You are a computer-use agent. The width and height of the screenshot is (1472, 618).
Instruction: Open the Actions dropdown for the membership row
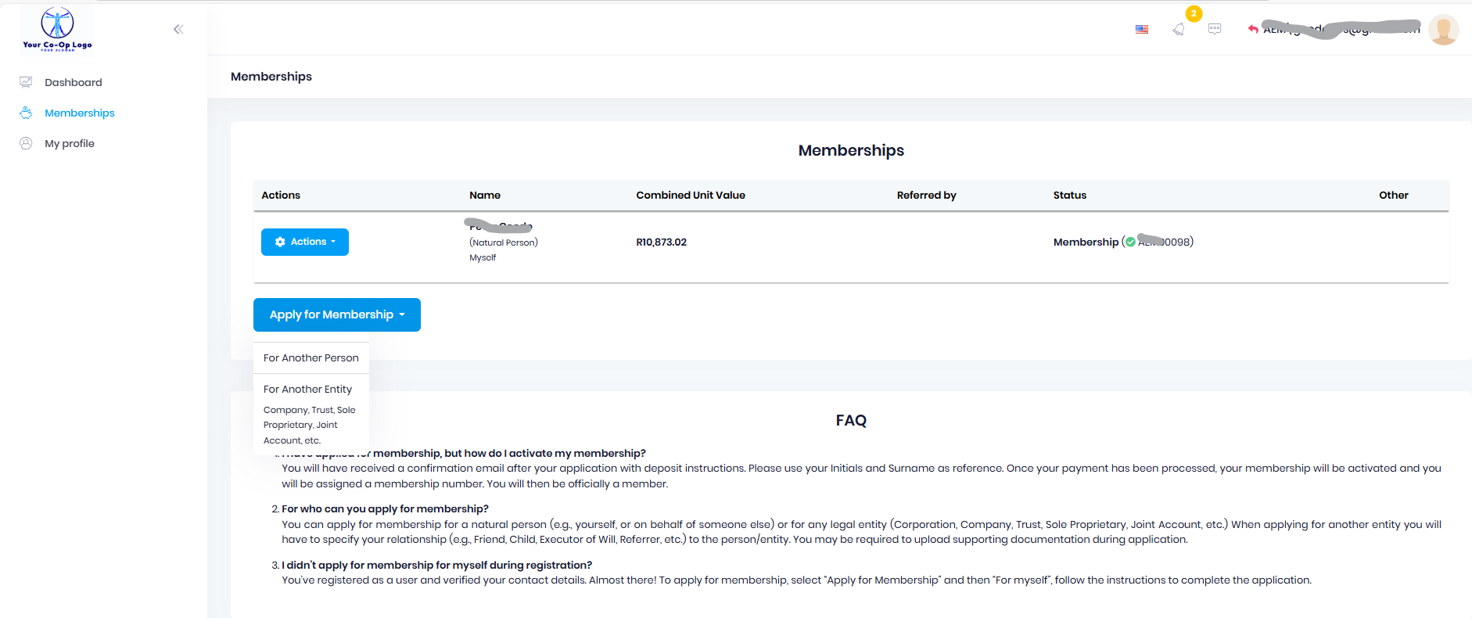(305, 242)
